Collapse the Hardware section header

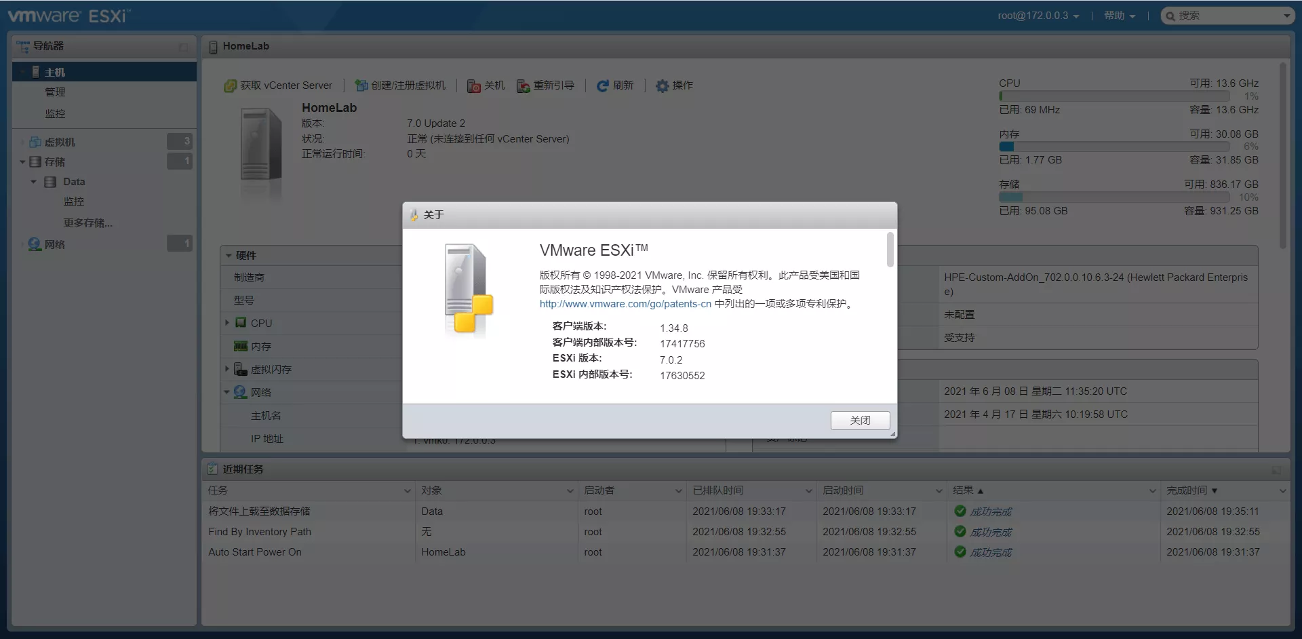pos(229,256)
